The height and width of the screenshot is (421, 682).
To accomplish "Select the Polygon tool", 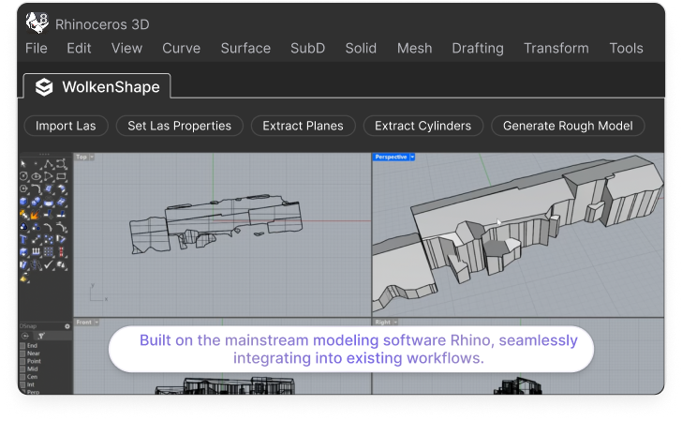I will [x=23, y=188].
